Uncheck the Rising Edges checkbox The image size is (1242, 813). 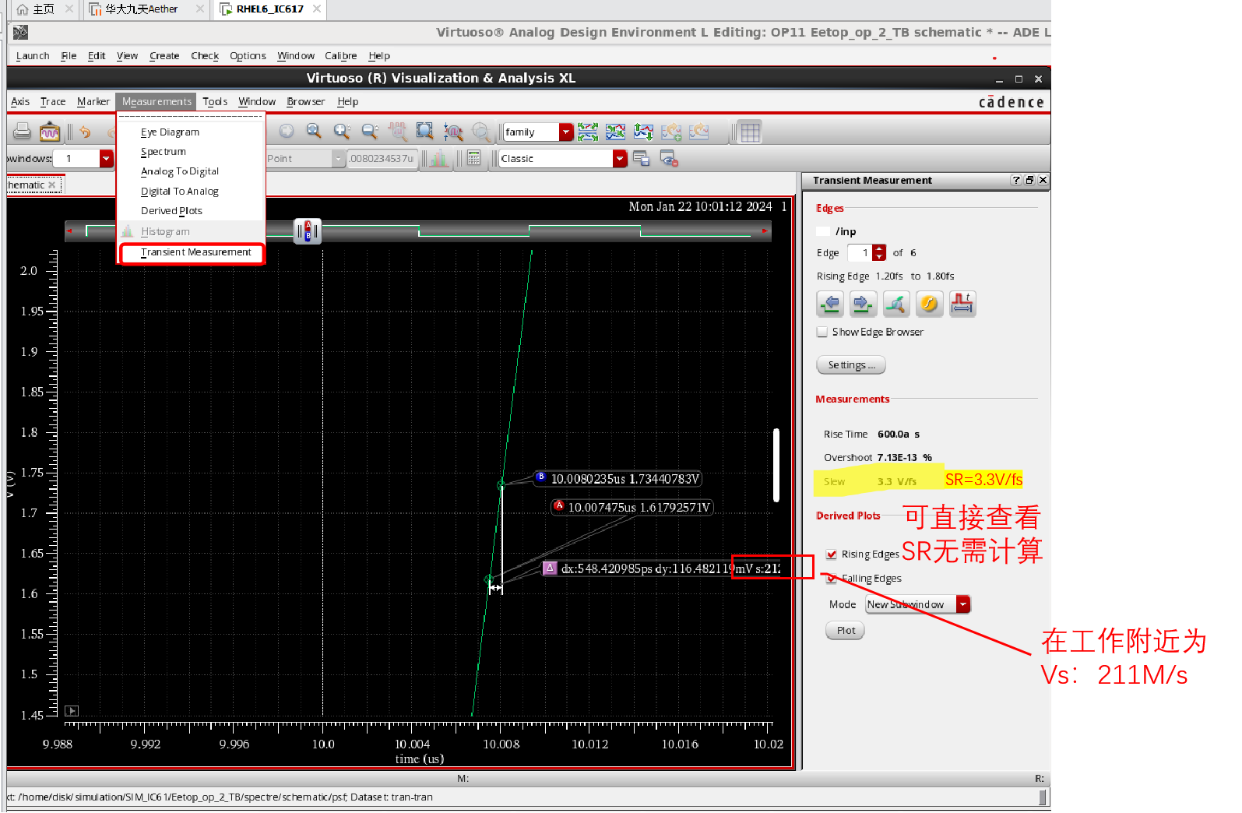click(x=832, y=554)
